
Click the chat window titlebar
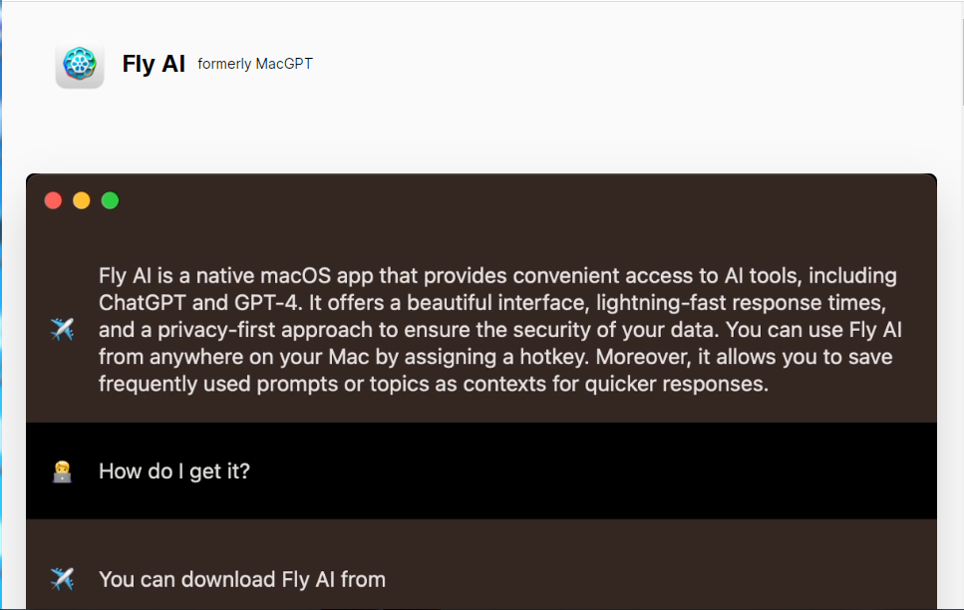click(479, 200)
